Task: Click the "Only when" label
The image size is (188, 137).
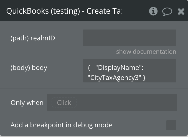Action: tap(27, 103)
